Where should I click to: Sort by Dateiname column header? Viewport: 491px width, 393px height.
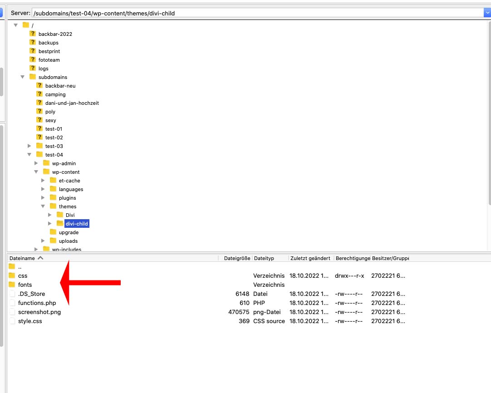point(22,258)
